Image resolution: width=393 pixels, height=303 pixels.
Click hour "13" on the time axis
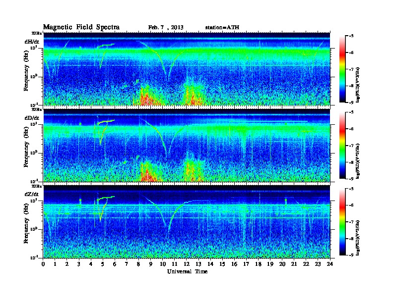pos(198,264)
